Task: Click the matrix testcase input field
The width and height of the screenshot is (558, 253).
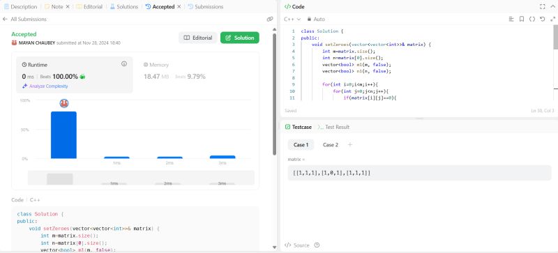Action: click(419, 173)
